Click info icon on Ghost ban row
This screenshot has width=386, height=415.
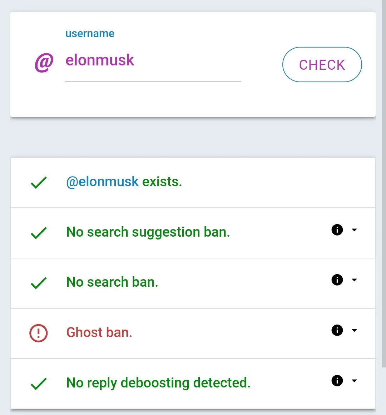pyautogui.click(x=337, y=330)
